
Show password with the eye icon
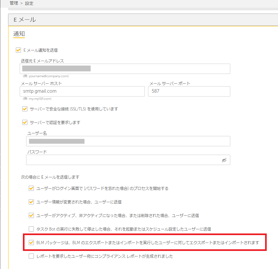(224, 160)
